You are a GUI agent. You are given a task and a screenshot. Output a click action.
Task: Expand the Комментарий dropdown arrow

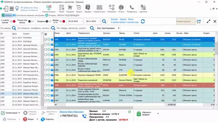(19, 113)
